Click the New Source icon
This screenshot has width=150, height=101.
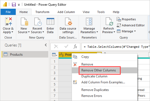[x=24, y=22]
